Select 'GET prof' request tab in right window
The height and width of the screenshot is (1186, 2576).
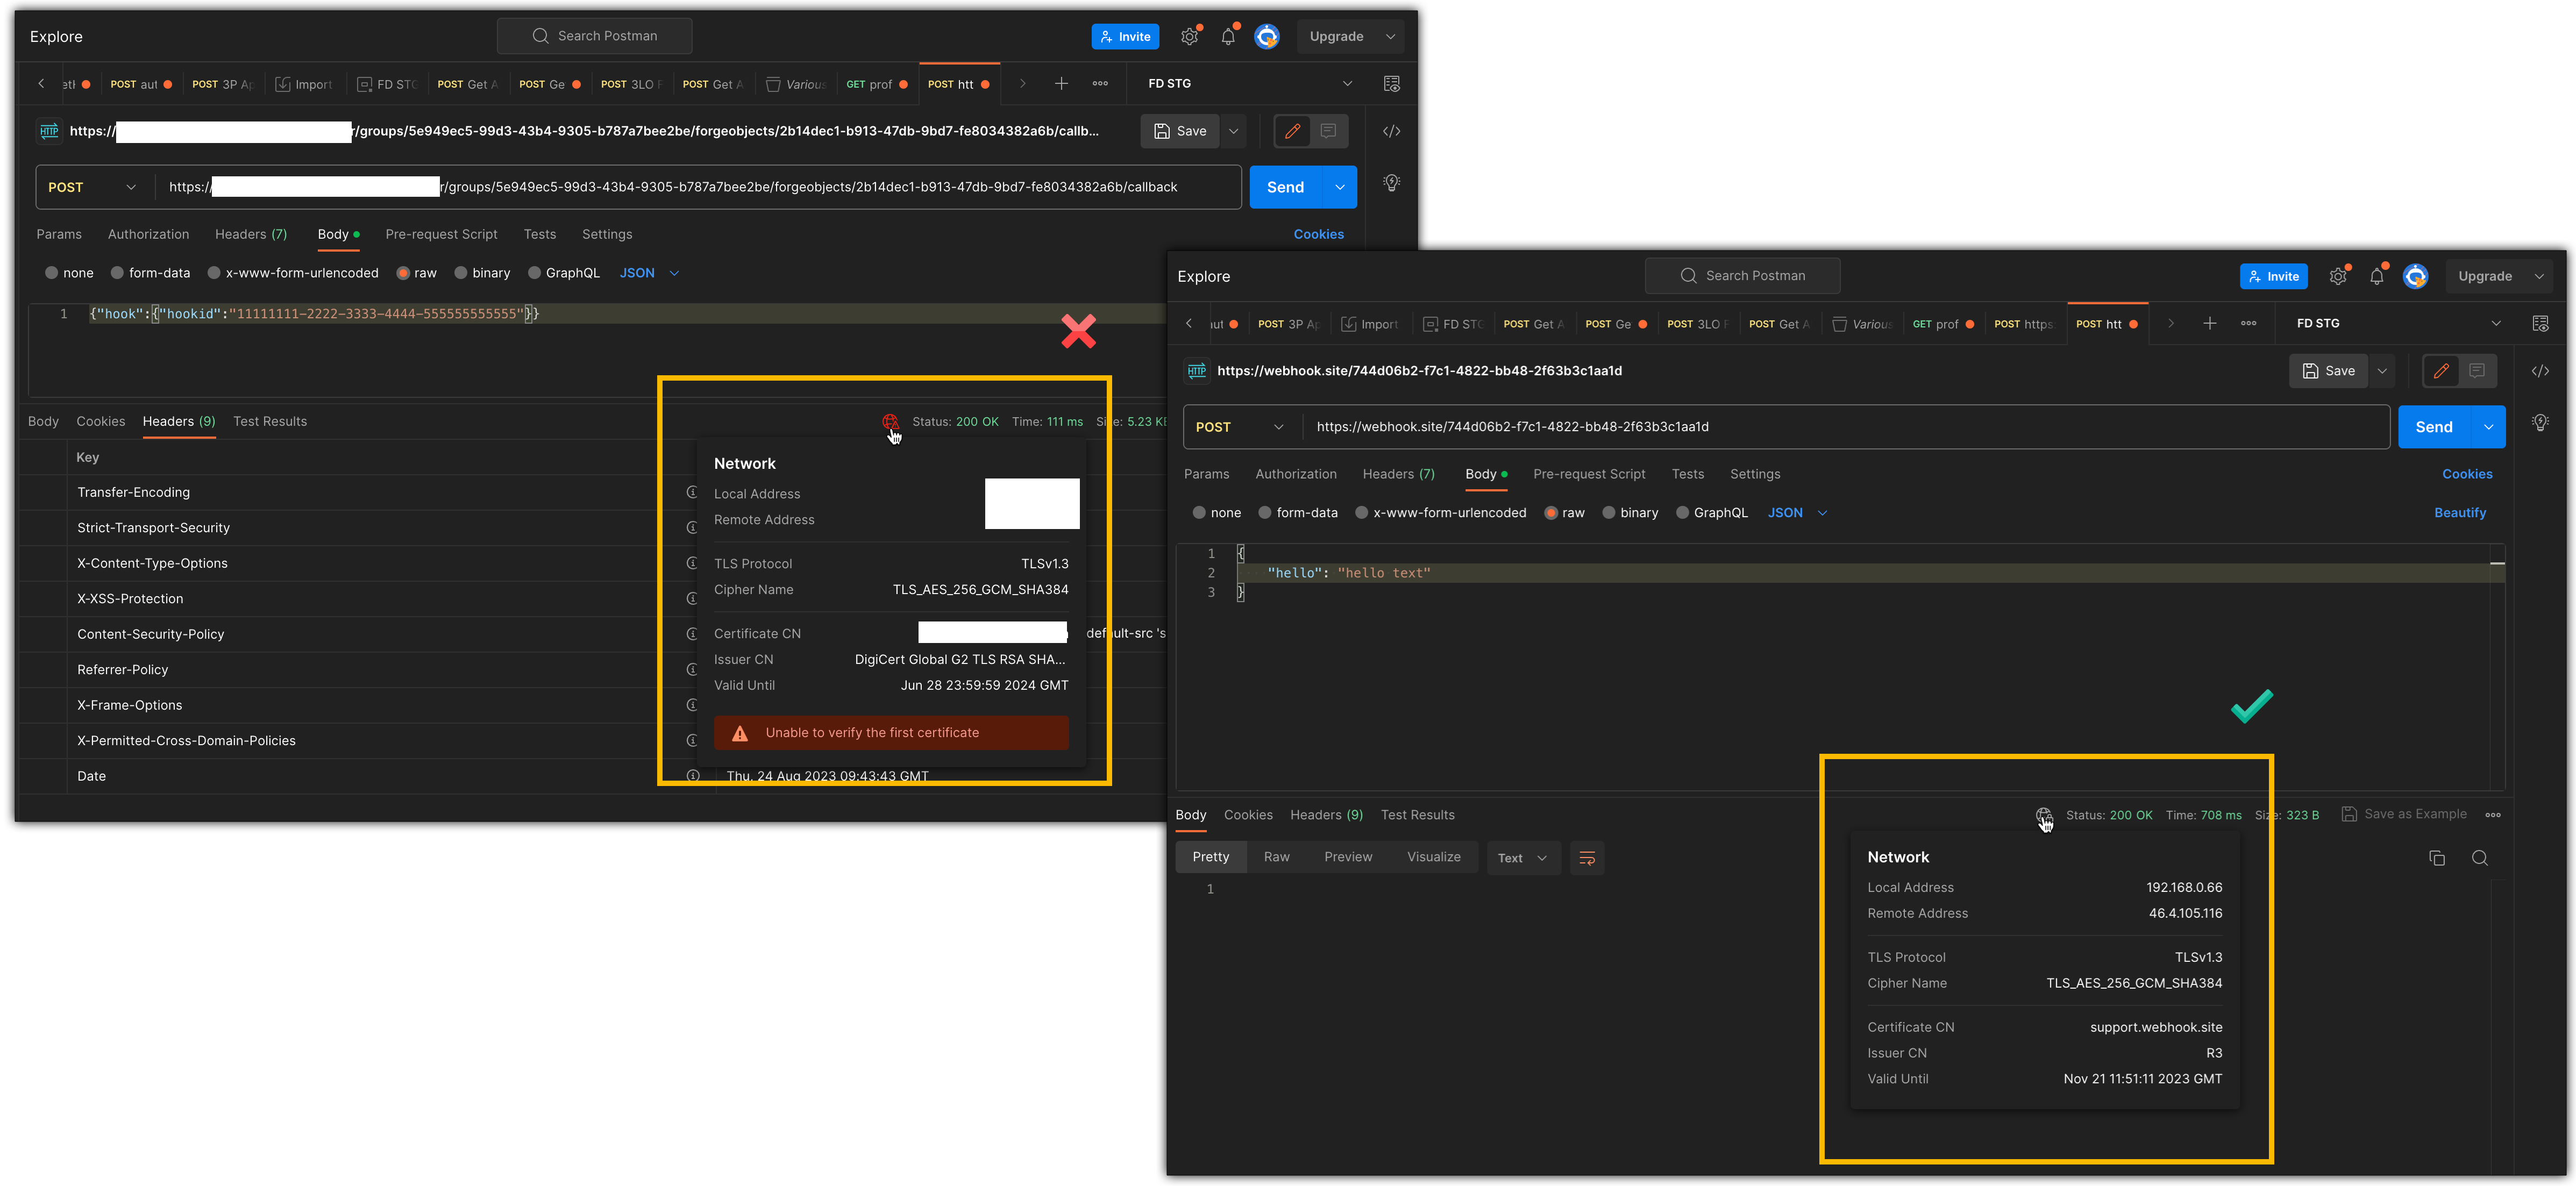point(1942,324)
